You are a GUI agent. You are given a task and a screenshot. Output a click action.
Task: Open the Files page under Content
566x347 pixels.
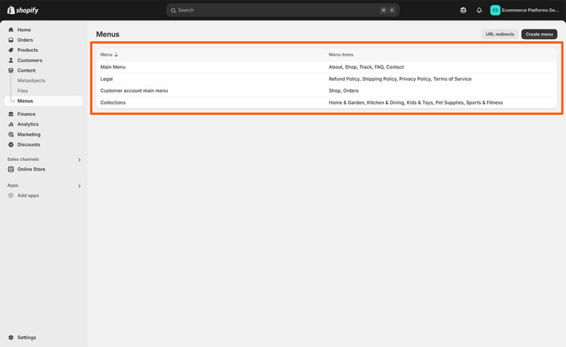(x=23, y=90)
